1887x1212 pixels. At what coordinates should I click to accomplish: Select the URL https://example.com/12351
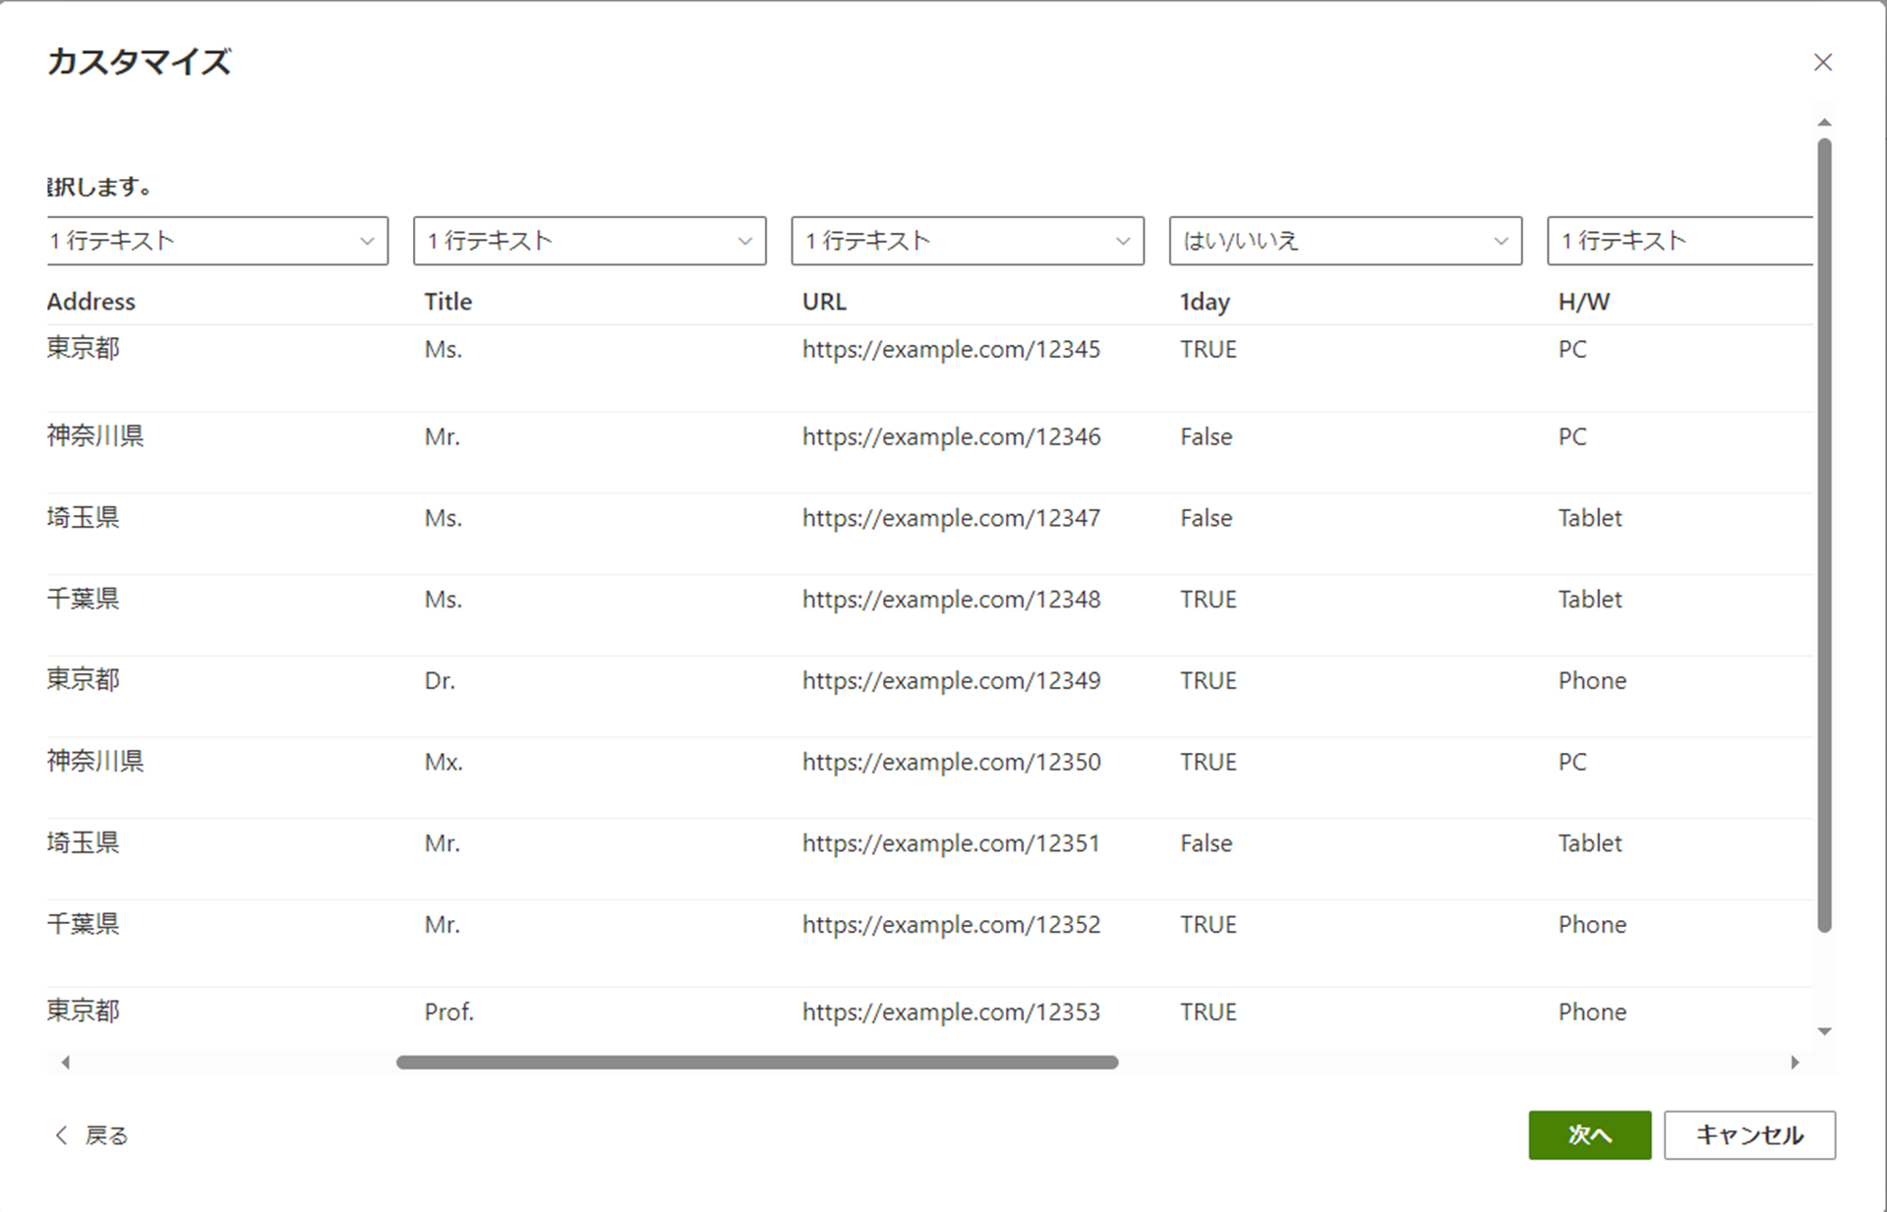(x=951, y=843)
